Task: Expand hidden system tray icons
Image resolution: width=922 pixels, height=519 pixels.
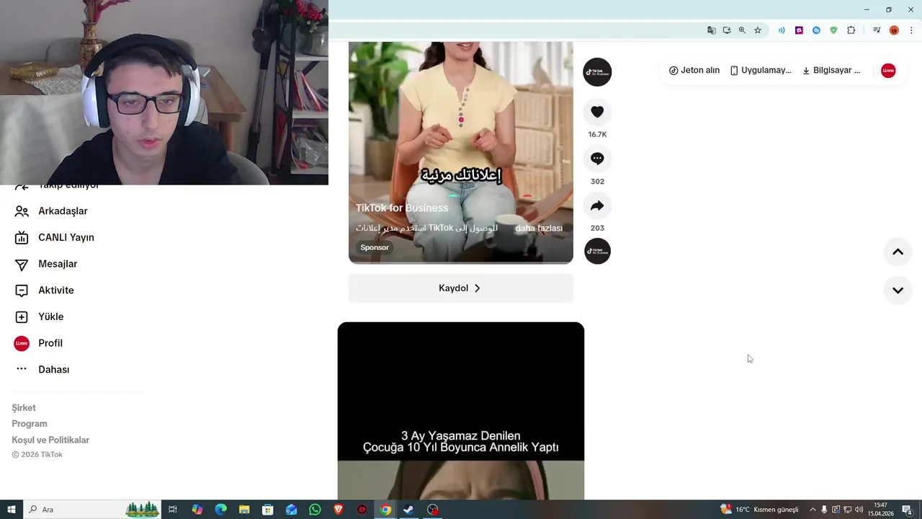Action: click(813, 510)
